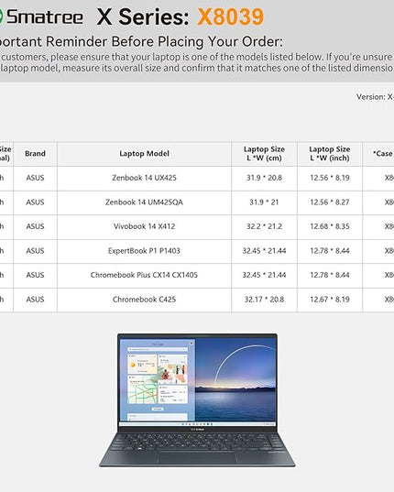This screenshot has width=394, height=492.
Task: Select the Zenbook 14 UX425 row
Action: pos(197,178)
